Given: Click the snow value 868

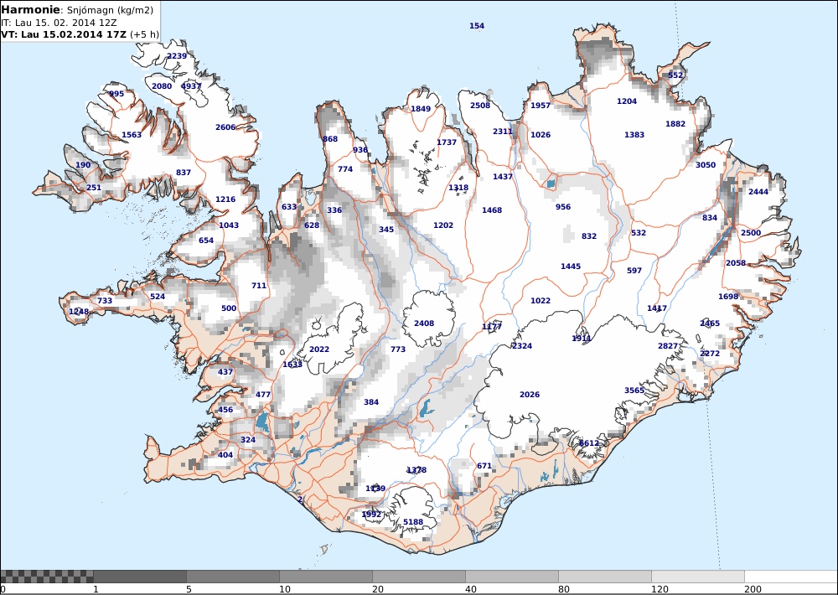Looking at the screenshot, I should 330,139.
